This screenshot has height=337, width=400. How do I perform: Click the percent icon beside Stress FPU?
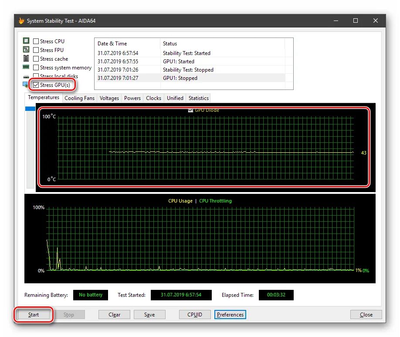[26, 49]
